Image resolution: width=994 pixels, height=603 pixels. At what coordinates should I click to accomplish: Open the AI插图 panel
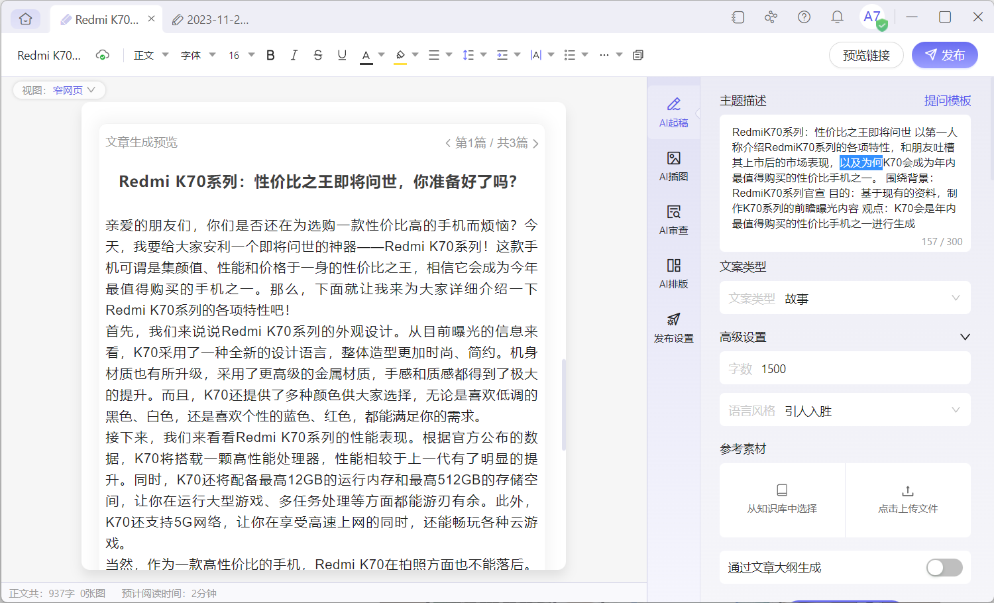673,166
